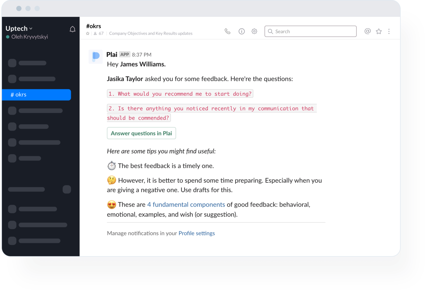
Task: Click the APP badge beside Plai
Action: pos(125,54)
